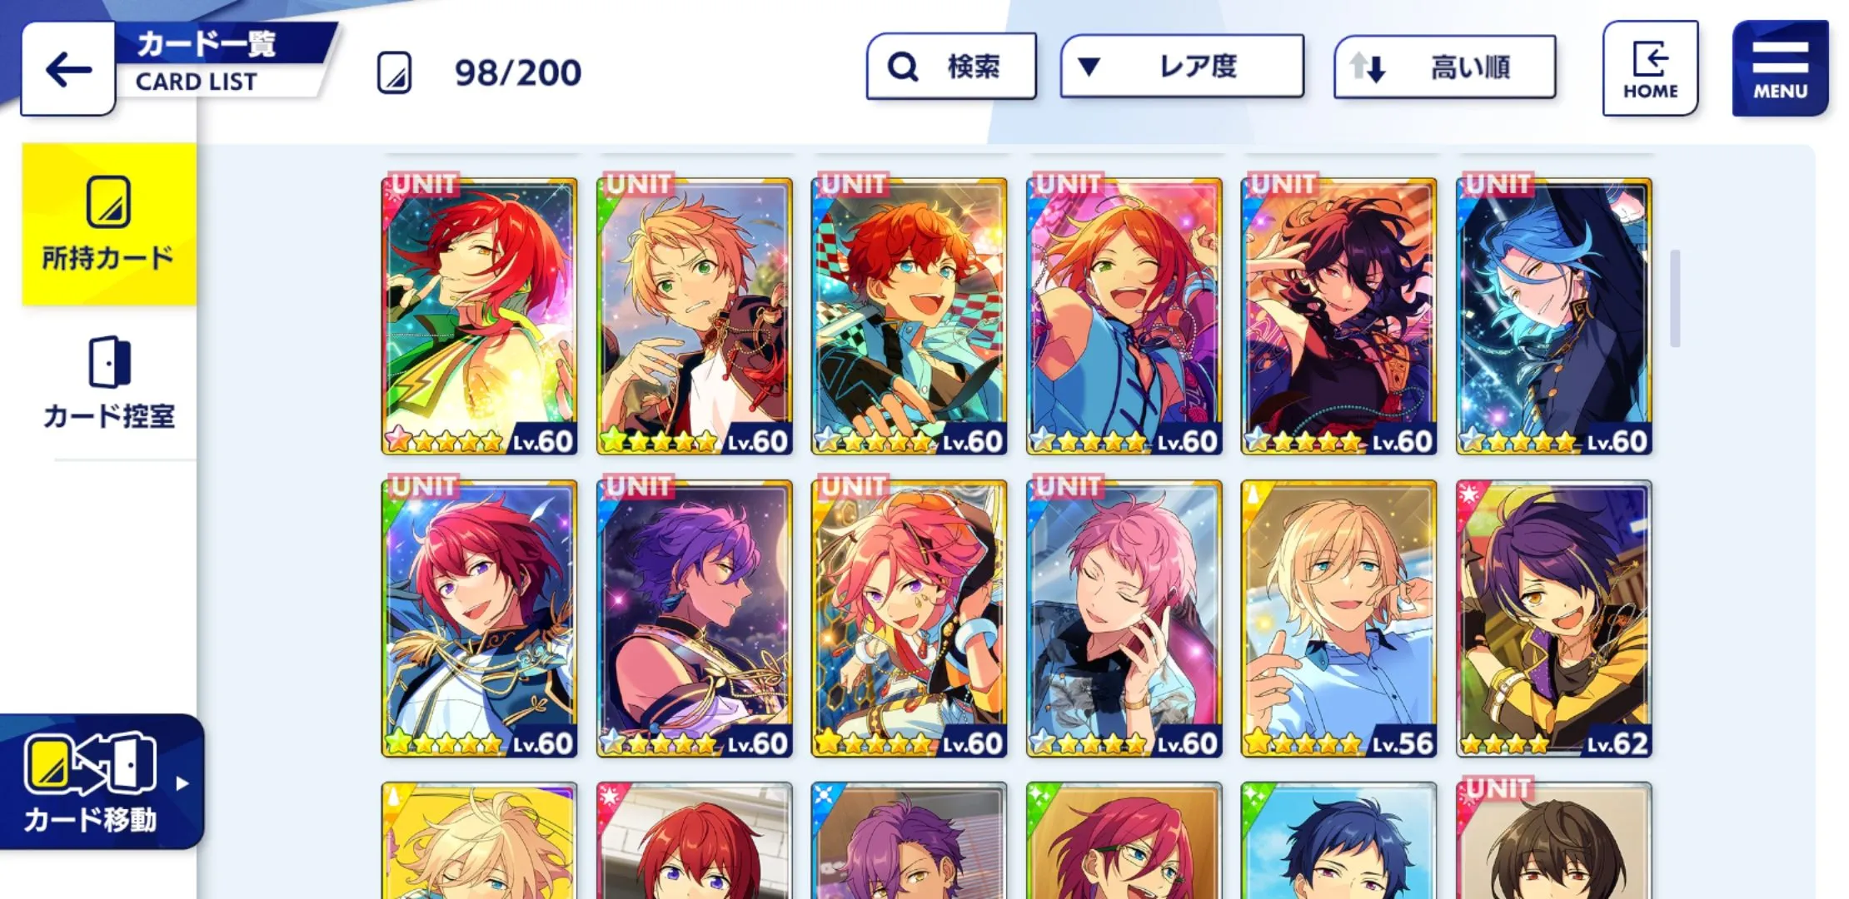The image size is (1849, 899).
Task: Open the Lv.62 four-star purple-haired card
Action: pos(1553,618)
